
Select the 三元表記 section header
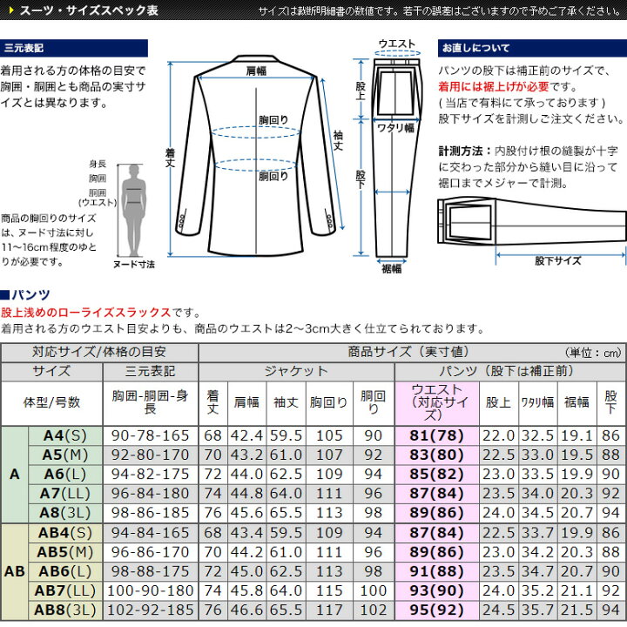pyautogui.click(x=26, y=48)
